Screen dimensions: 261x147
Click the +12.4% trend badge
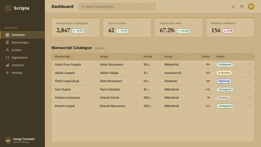tap(183, 31)
